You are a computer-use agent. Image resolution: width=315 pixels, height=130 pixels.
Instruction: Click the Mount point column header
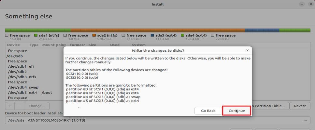point(54,45)
